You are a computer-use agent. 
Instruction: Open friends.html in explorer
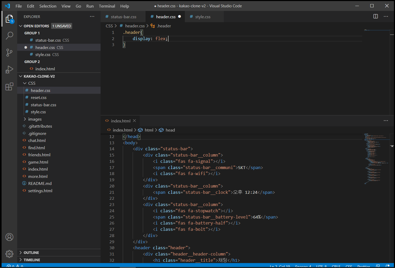(59, 155)
